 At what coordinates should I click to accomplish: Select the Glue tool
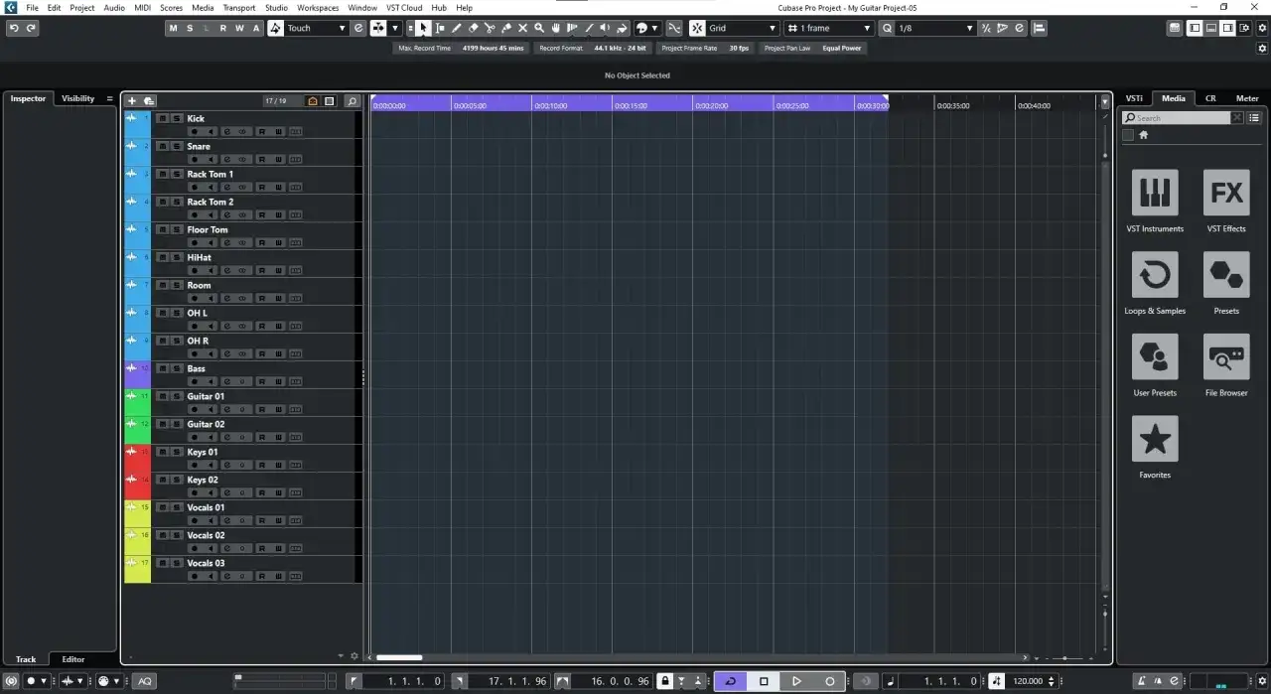pos(506,28)
